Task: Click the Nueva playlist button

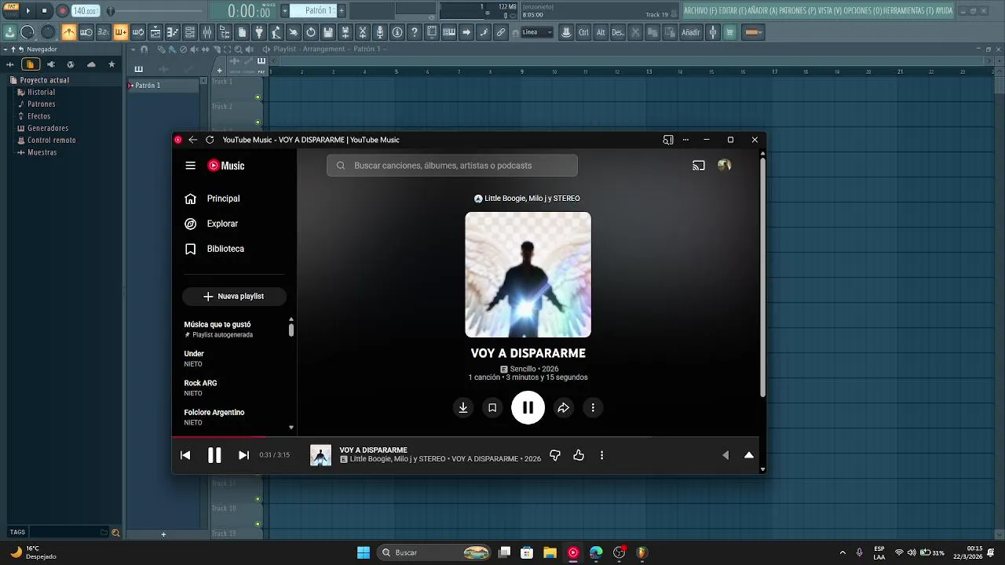Action: 234,297
